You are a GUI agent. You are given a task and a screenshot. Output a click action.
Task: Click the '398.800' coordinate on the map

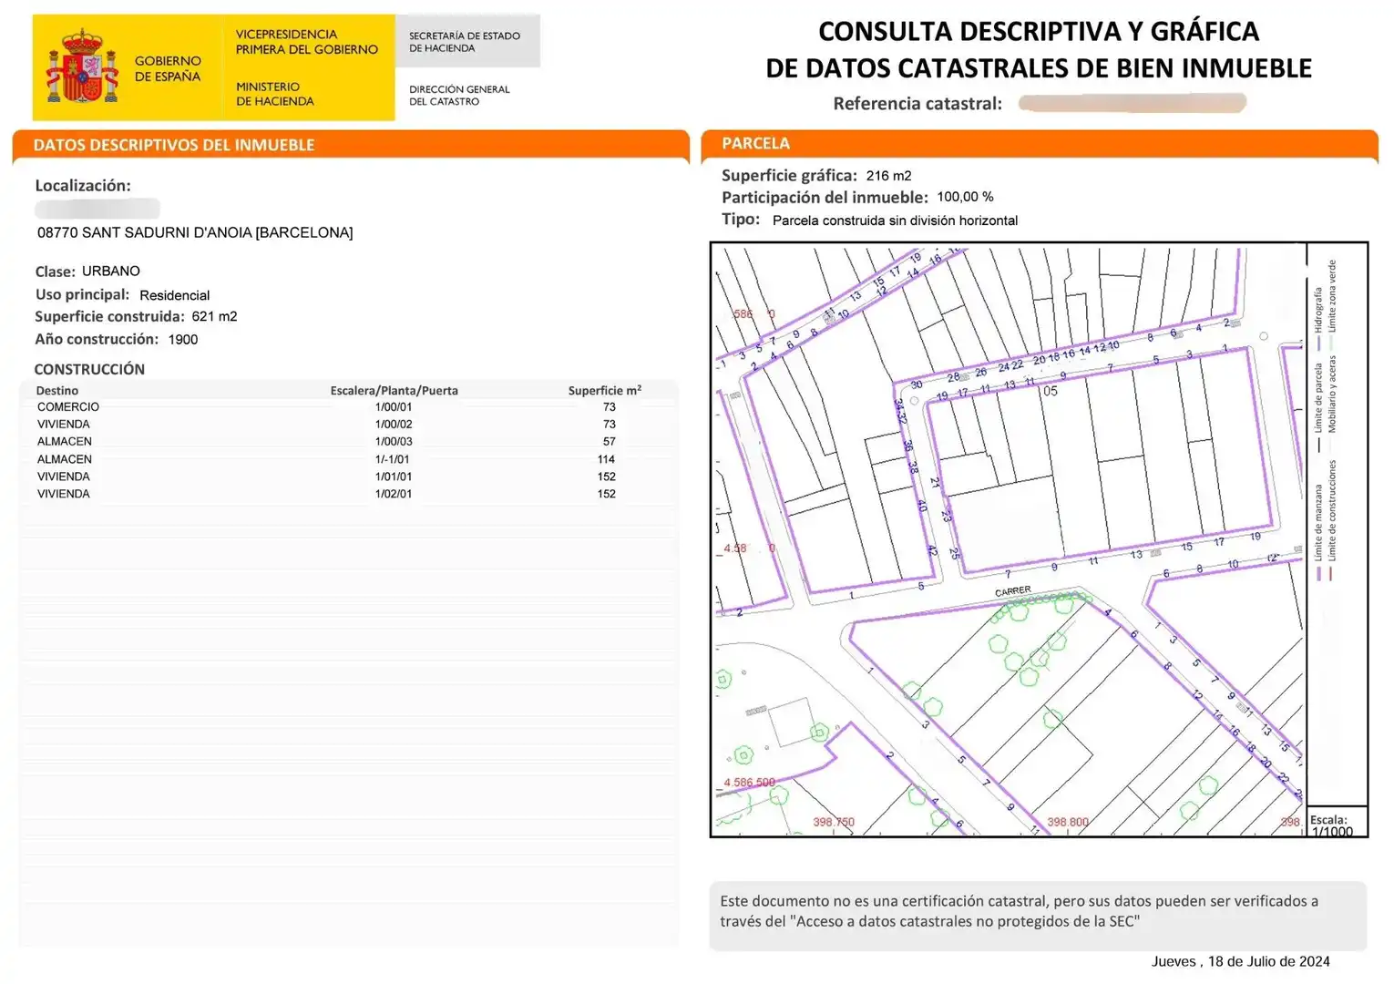tap(1068, 822)
